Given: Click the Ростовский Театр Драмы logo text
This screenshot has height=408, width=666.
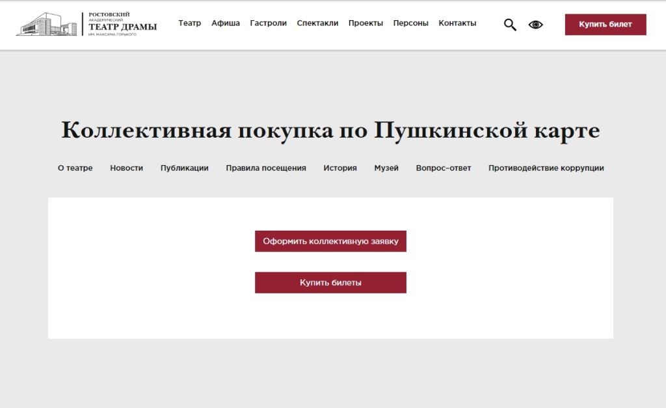Looking at the screenshot, I should tap(122, 24).
